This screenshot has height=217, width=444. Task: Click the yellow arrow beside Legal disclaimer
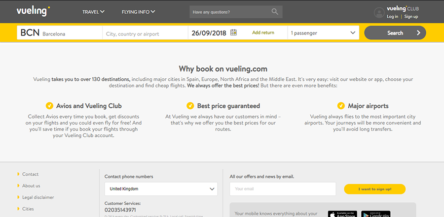[18, 197]
